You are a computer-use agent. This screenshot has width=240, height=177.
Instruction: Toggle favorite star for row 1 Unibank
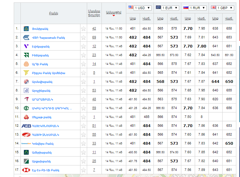pyautogui.click(x=83, y=29)
